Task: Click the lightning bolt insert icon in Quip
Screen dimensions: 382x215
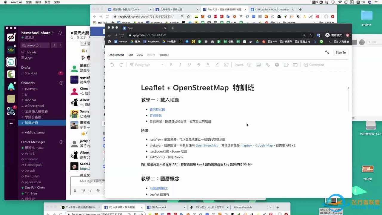Action: (277, 64)
